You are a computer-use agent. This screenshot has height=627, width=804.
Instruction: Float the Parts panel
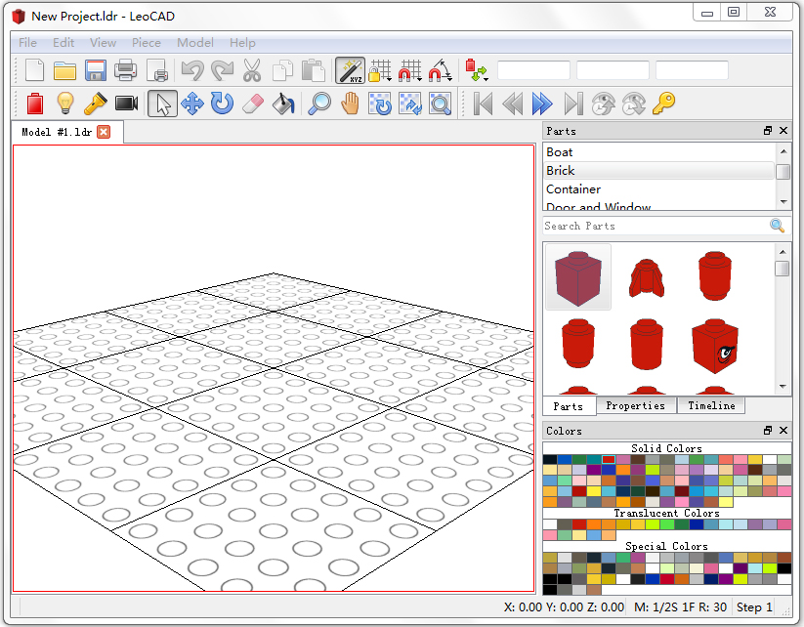(768, 131)
